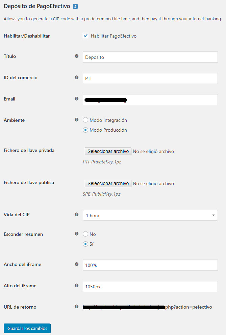
Task: Choose No for Esconder resumen
Action: coord(85,234)
